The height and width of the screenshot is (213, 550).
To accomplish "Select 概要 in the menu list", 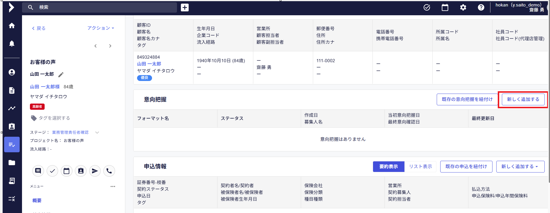I will [37, 200].
